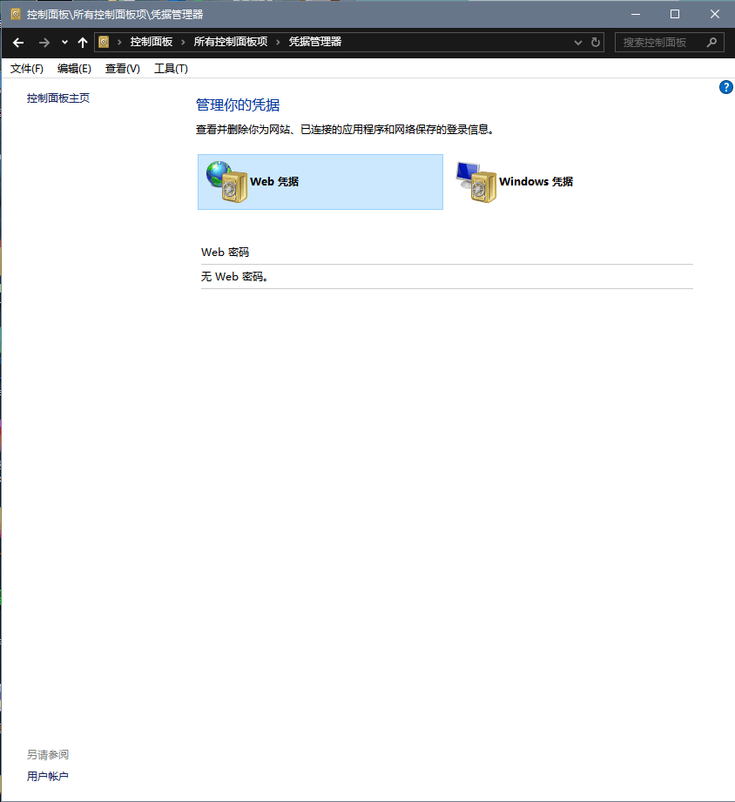Open the 编辑(E) menu
This screenshot has width=735, height=802.
coord(74,69)
